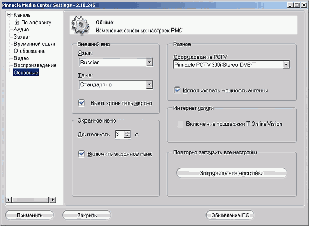
Task: Click the tree panel horizontal scrollbar track
Action: (x=30, y=200)
